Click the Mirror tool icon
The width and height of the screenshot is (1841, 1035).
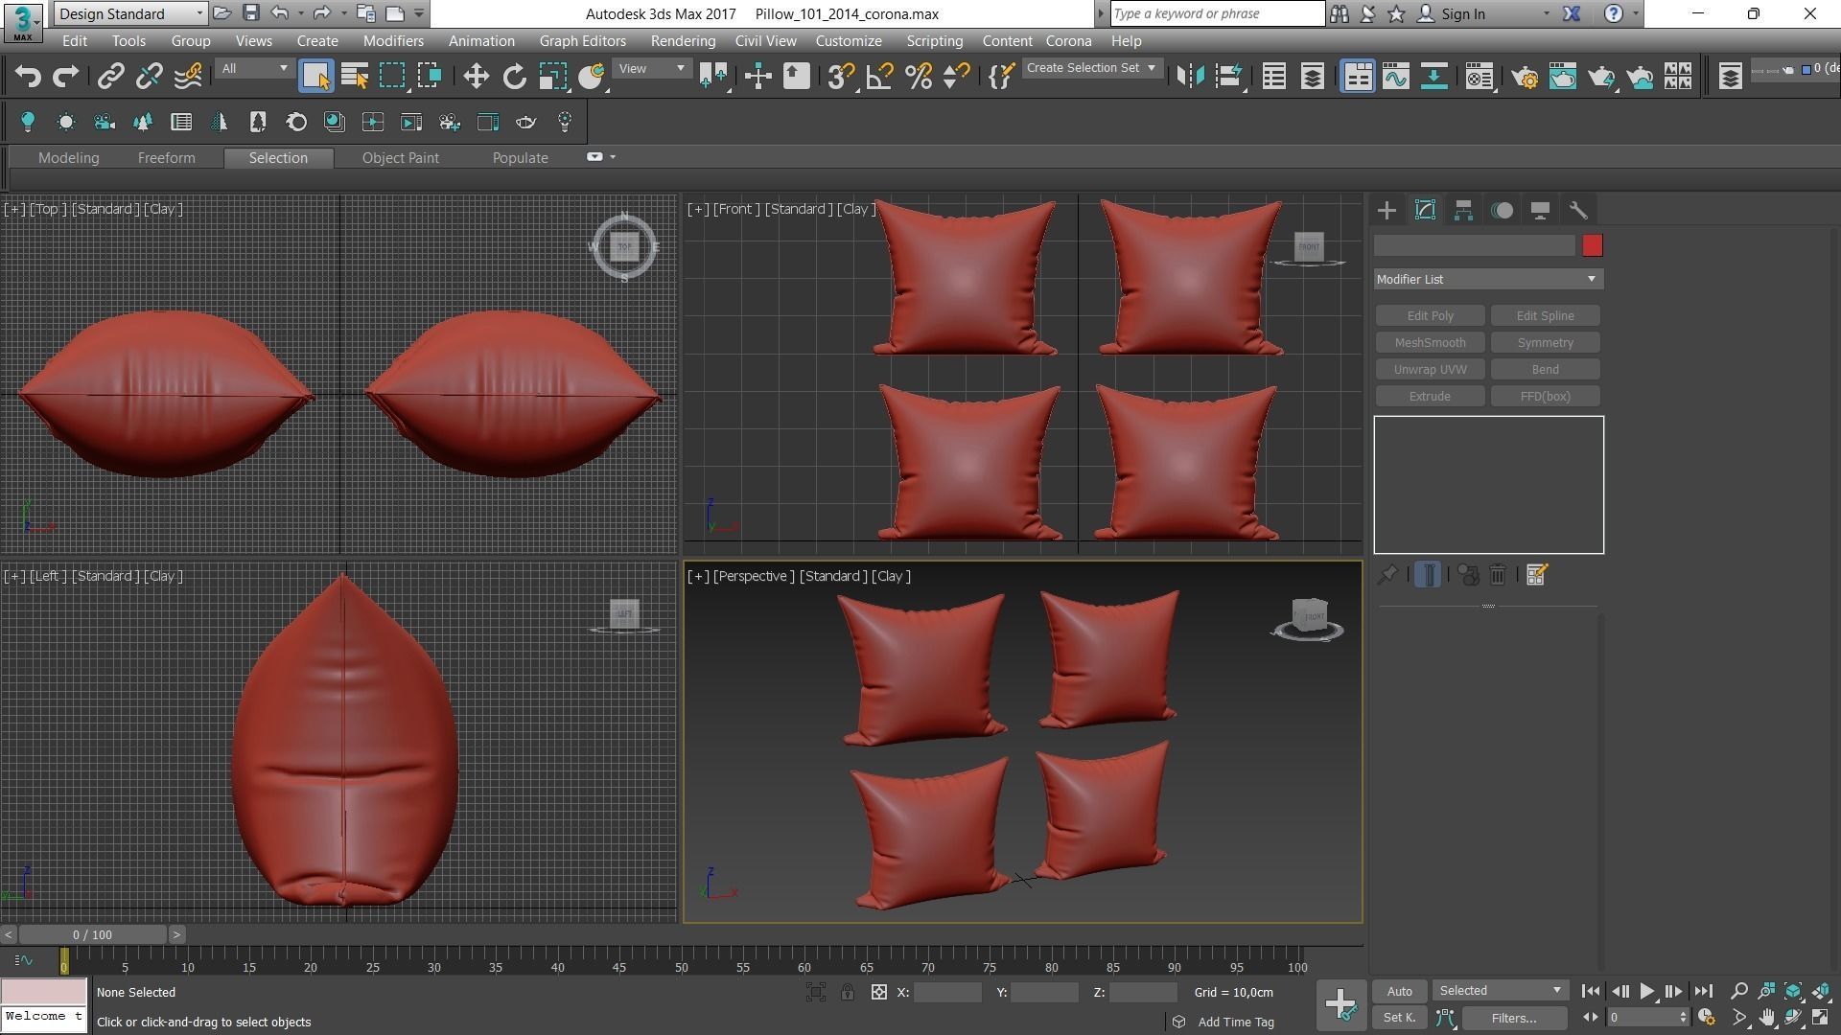click(x=1190, y=77)
